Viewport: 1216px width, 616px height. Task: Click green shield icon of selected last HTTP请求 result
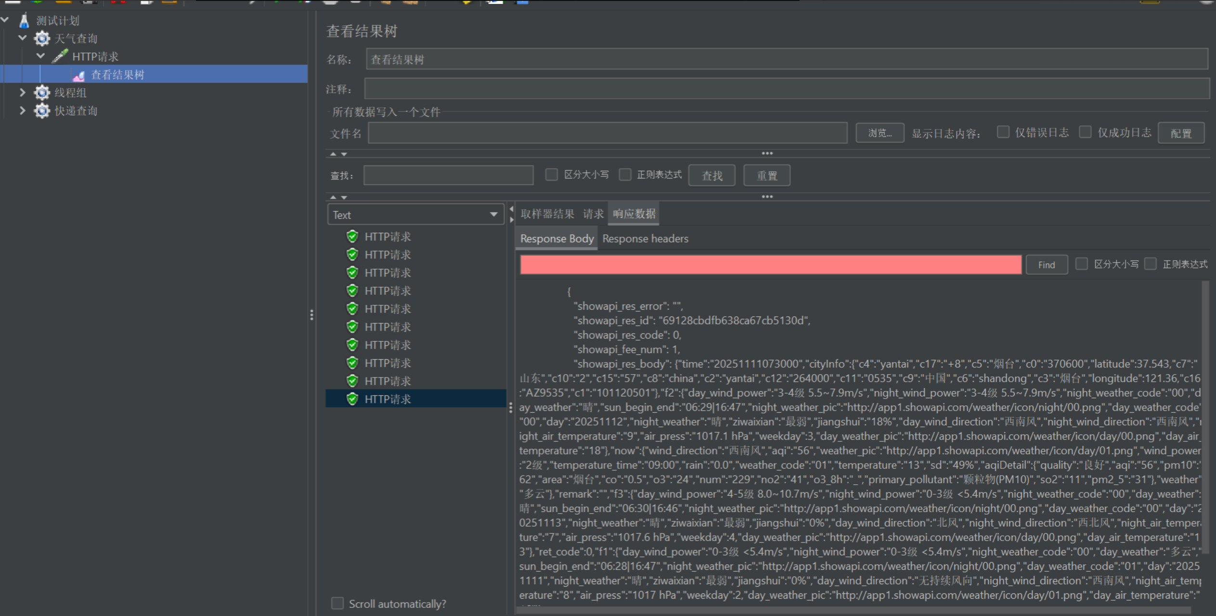[x=352, y=399]
